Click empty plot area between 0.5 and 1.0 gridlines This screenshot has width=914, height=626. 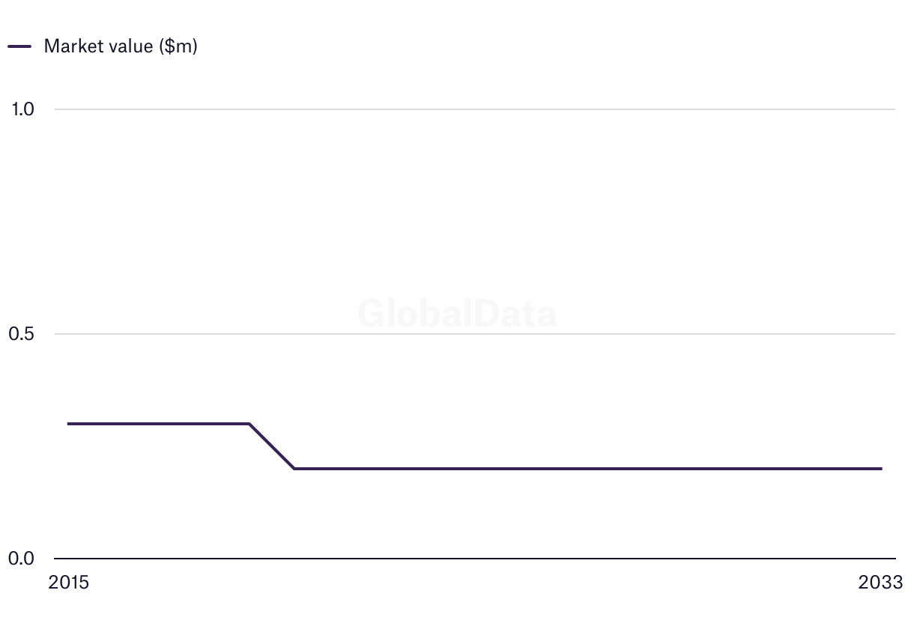tap(475, 221)
